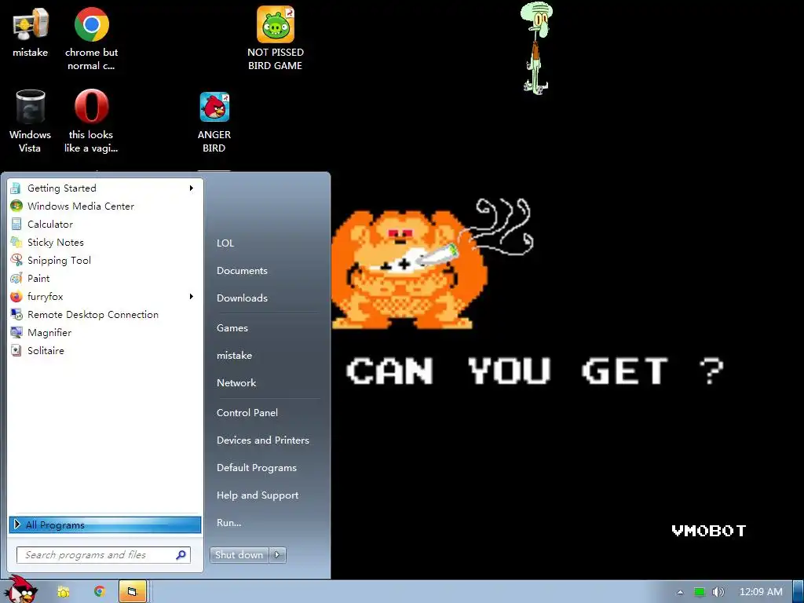Image resolution: width=804 pixels, height=603 pixels.
Task: Open the Windows Vista recycle bin icon
Action: 31,121
